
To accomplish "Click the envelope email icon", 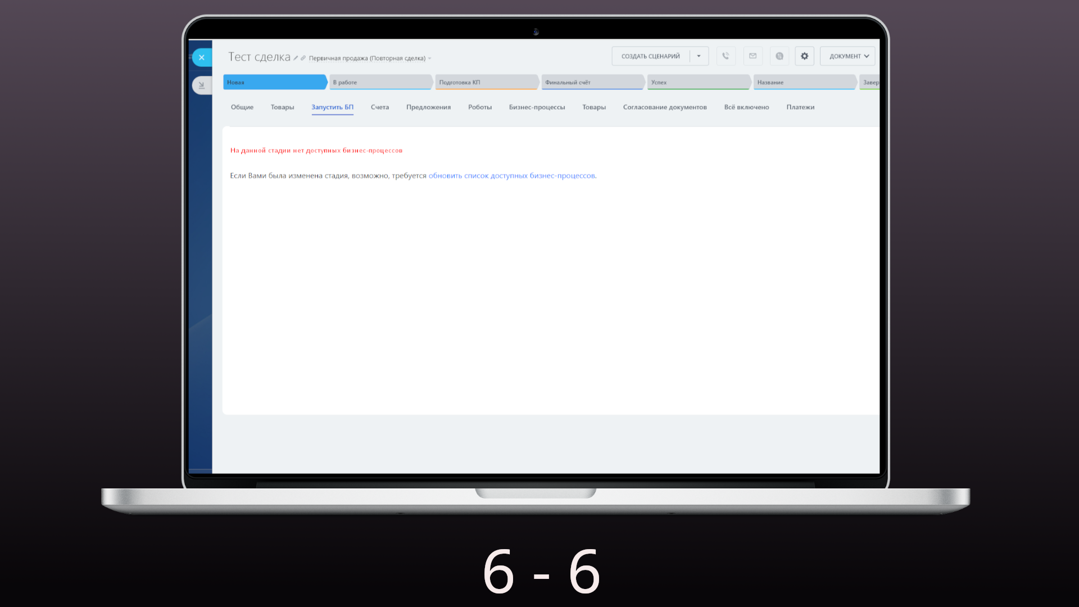I will 752,56.
